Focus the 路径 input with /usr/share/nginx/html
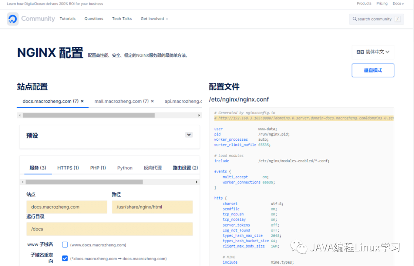Image resolution: width=414 pixels, height=266 pixels. pos(152,207)
